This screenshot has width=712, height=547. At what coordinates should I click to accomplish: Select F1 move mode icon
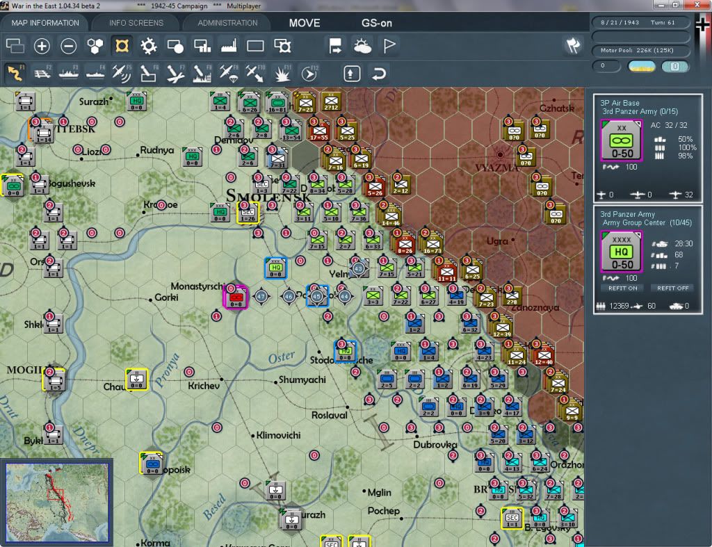pos(15,73)
